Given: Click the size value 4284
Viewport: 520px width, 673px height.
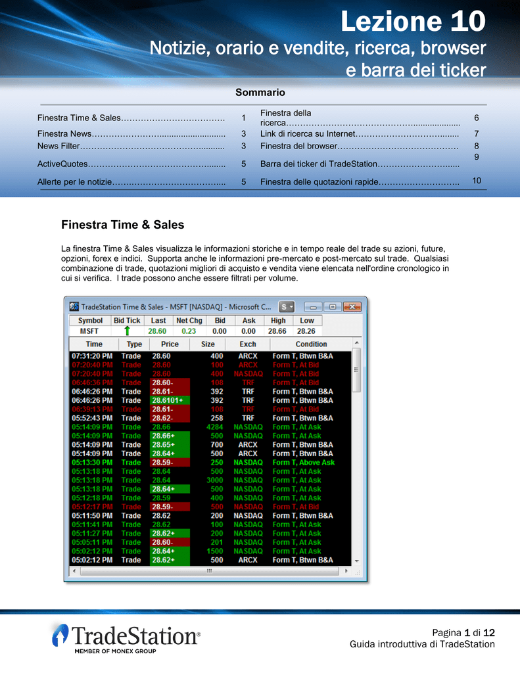Looking at the screenshot, I should tap(215, 427).
